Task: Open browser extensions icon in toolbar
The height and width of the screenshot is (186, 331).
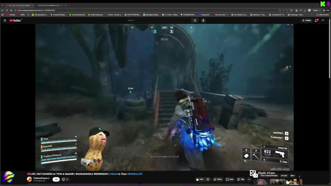Action: [x=291, y=10]
